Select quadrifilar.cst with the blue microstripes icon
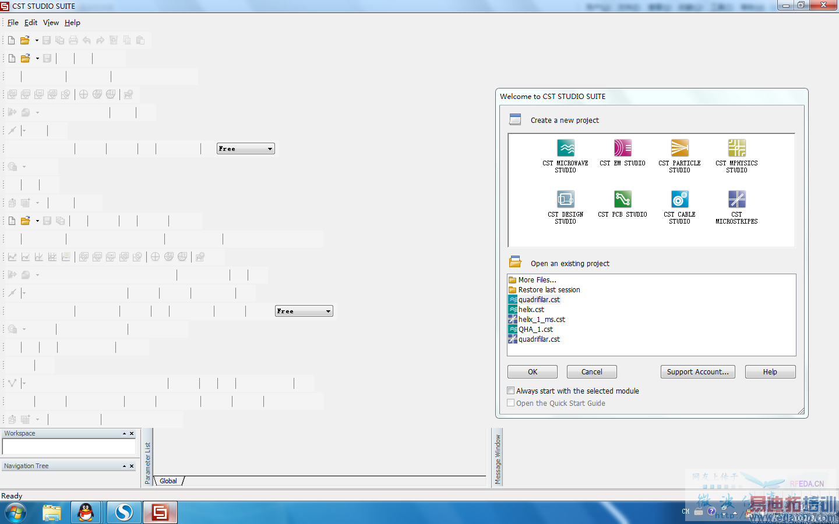 pos(539,339)
